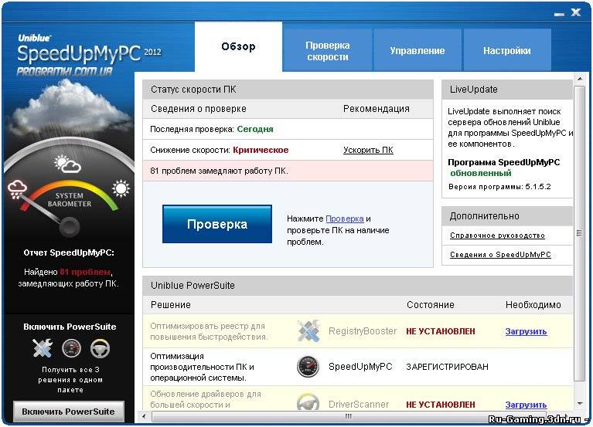This screenshot has width=593, height=427.
Task: Open the Справочное руководство link
Action: point(497,236)
